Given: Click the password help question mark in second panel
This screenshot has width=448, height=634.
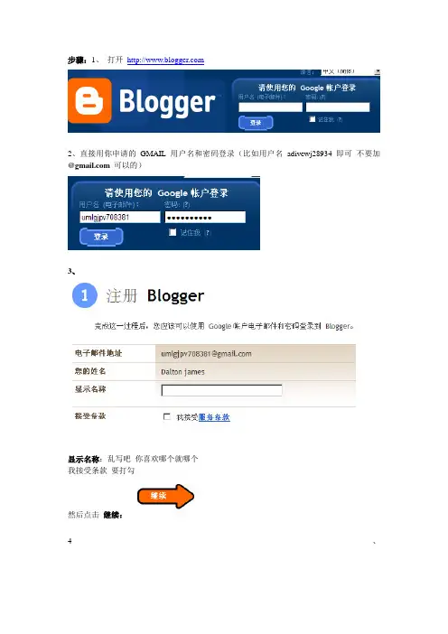Looking at the screenshot, I should 186,205.
